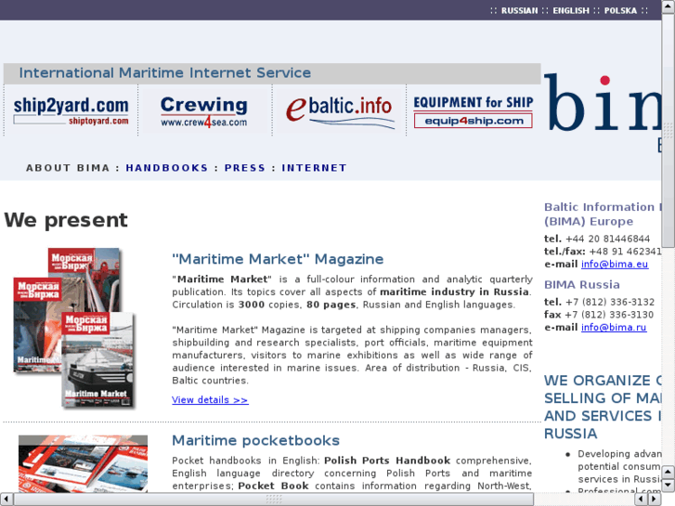Click the Maritime pocketbooks heading
The width and height of the screenshot is (675, 506).
255,440
